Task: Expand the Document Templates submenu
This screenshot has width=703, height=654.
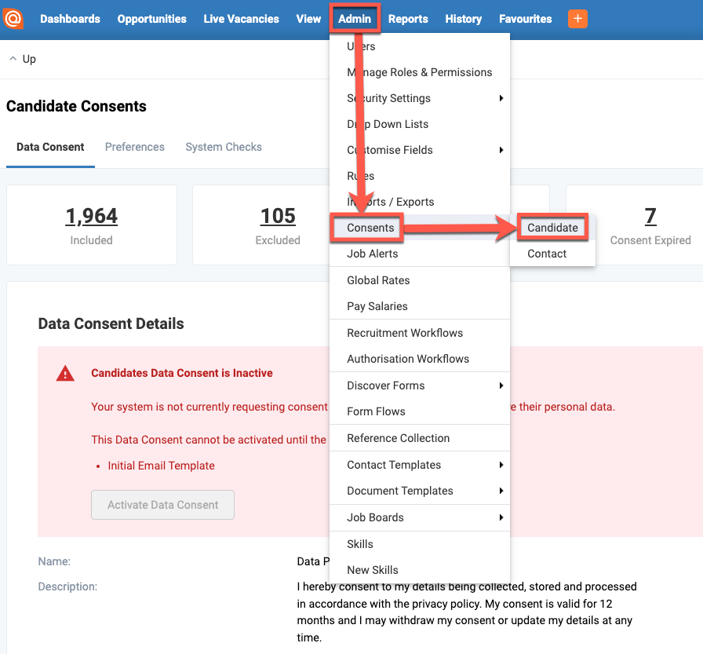Action: [x=401, y=491]
